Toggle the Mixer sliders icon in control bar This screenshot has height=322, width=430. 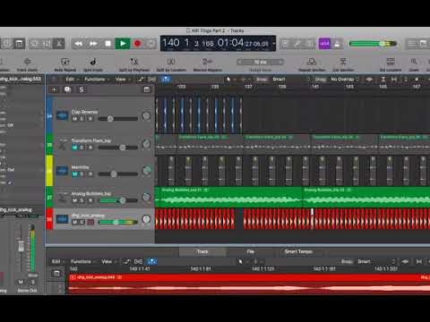[x=47, y=44]
